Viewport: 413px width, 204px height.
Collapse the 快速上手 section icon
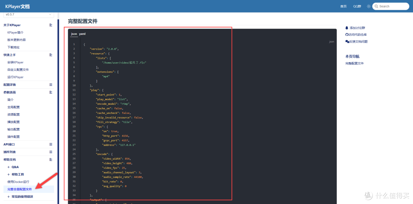pyautogui.click(x=51, y=55)
